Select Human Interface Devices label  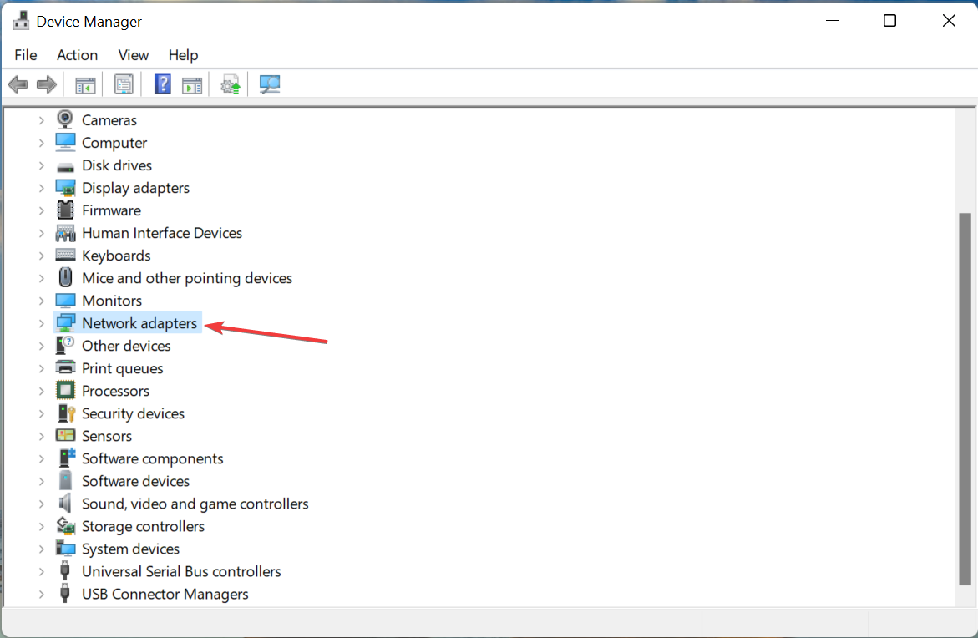161,233
